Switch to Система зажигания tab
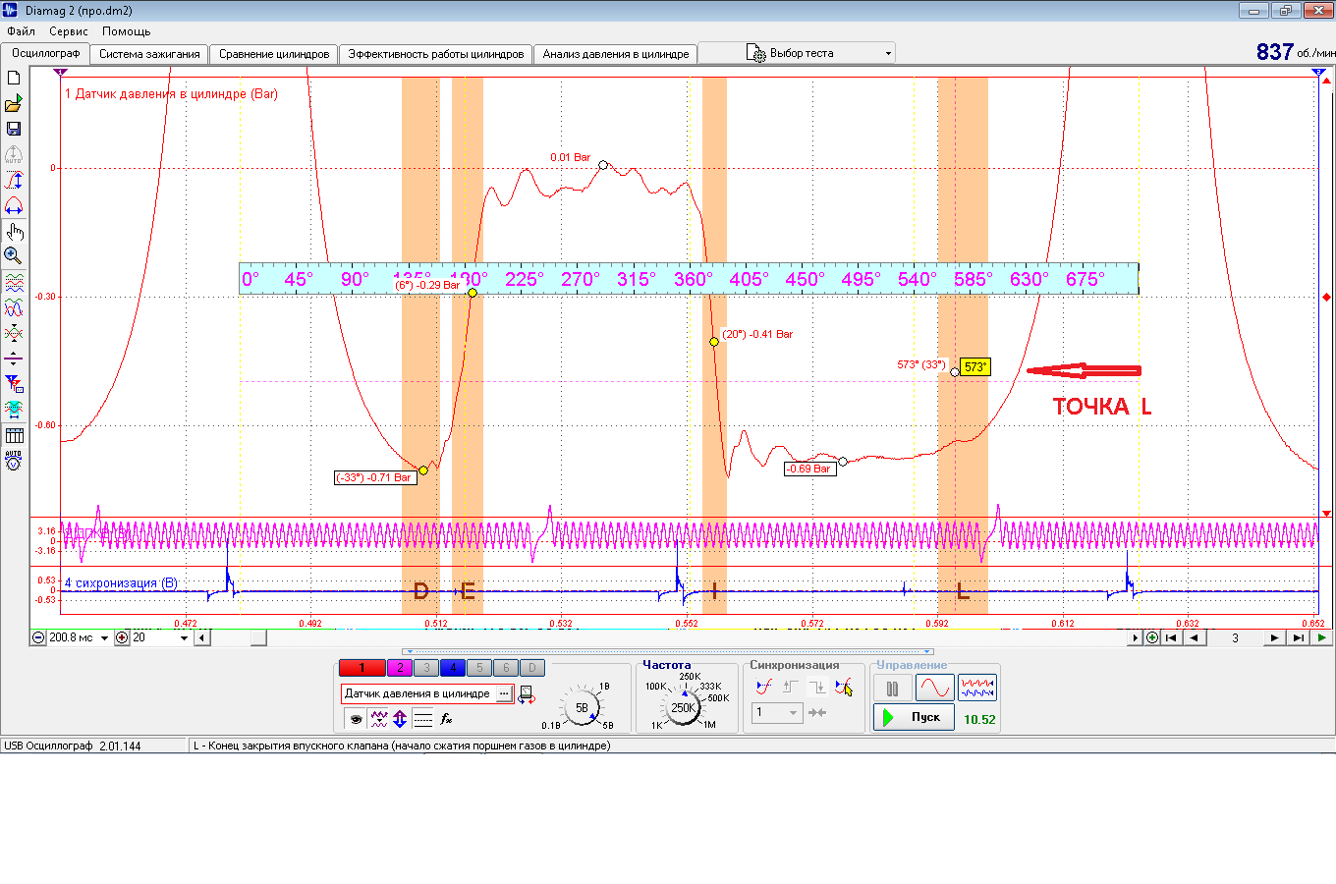This screenshot has width=1336, height=884. pyautogui.click(x=149, y=54)
